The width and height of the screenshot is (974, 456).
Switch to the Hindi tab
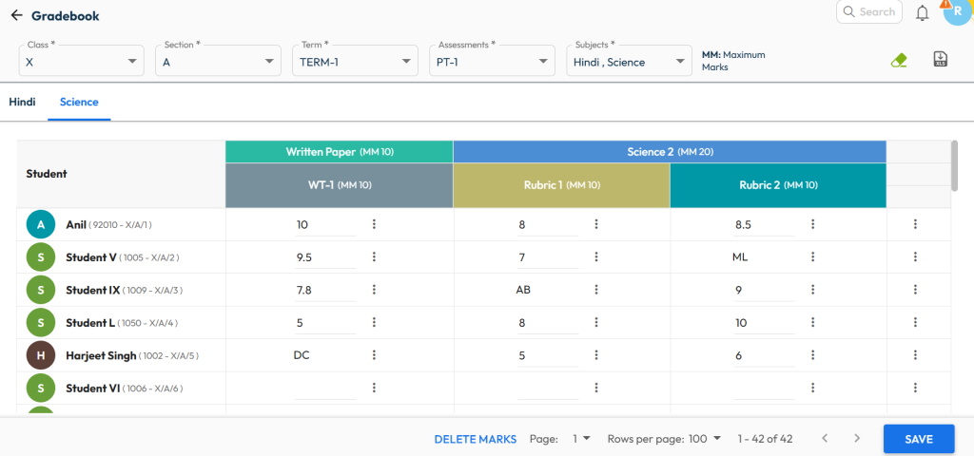22,102
